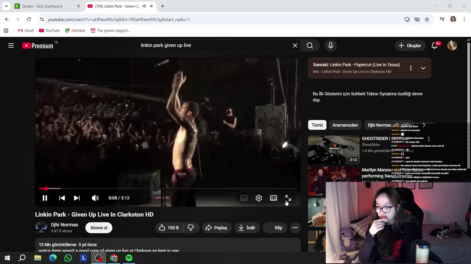Open the YouTube guide hamburger menu
Image resolution: width=471 pixels, height=264 pixels.
coord(11,45)
